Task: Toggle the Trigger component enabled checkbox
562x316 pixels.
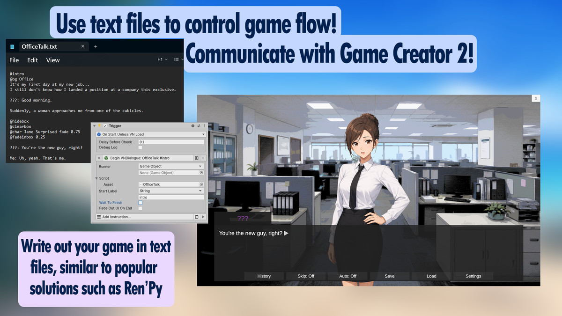Action: click(x=105, y=126)
